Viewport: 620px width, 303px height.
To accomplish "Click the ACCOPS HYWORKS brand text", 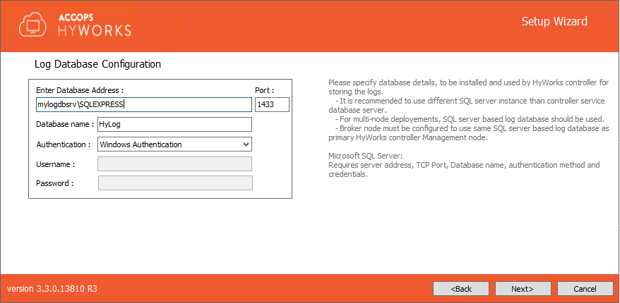I will coord(95,26).
